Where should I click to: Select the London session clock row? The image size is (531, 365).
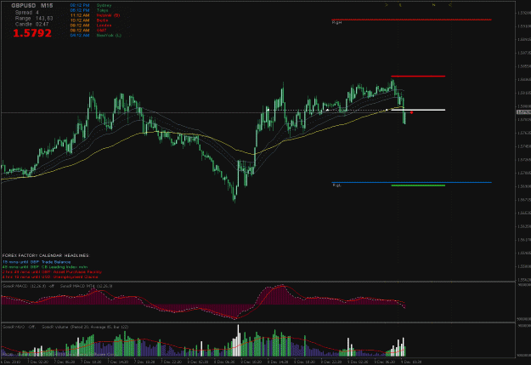pyautogui.click(x=90, y=26)
